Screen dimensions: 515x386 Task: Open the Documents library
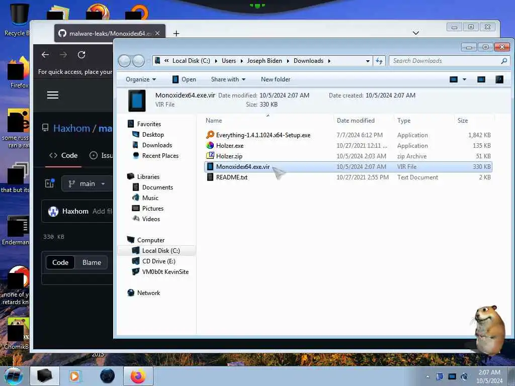[157, 187]
